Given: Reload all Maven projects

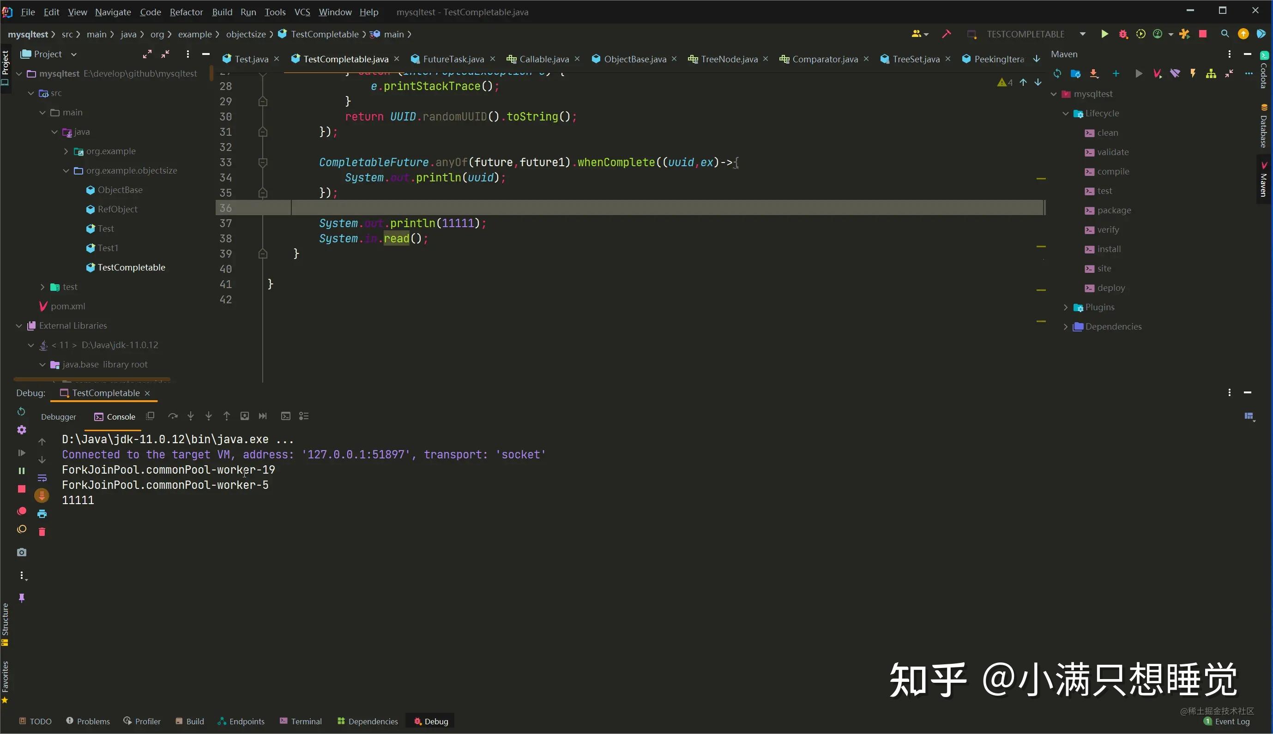Looking at the screenshot, I should [1057, 73].
